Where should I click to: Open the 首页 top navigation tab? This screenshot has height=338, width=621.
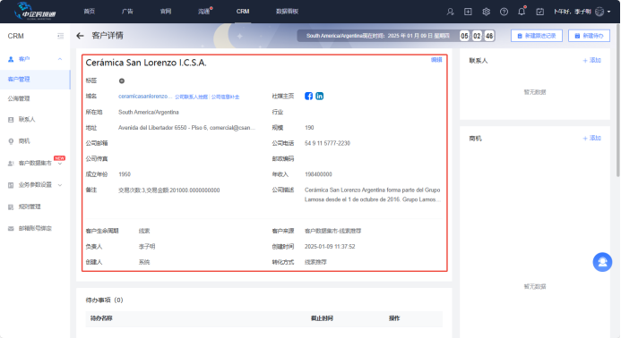[x=89, y=12]
